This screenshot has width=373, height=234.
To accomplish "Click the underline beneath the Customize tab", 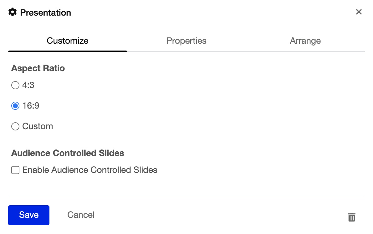I will pos(68,51).
